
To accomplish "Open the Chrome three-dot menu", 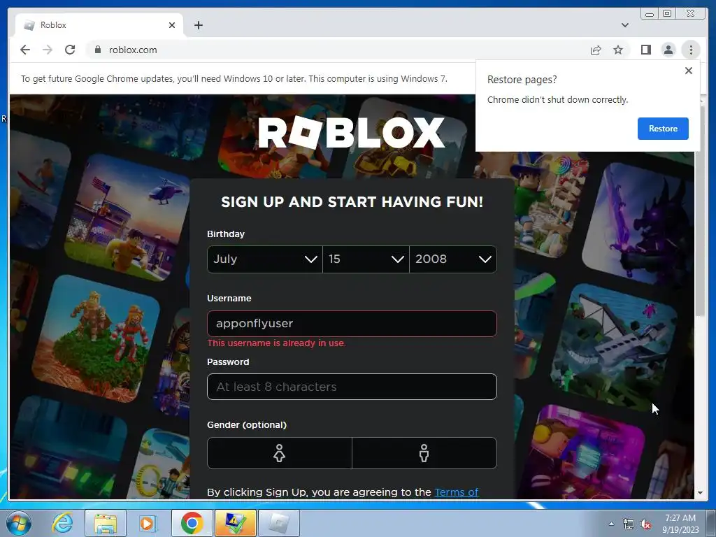I will (691, 50).
